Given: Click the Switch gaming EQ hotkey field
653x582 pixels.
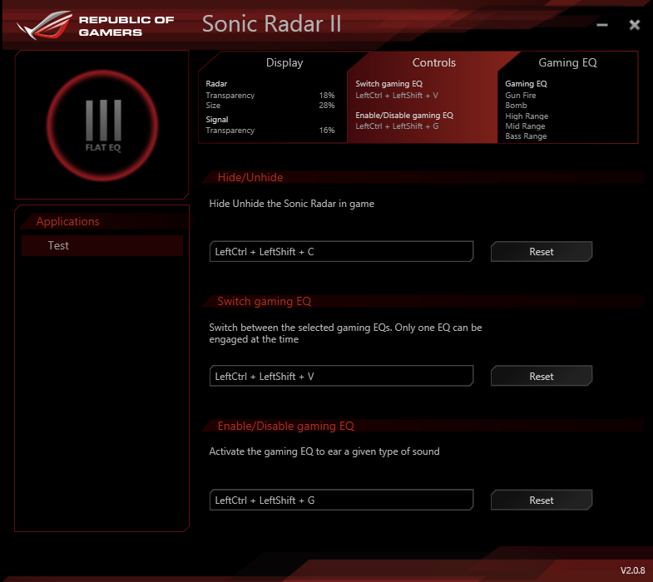Looking at the screenshot, I should tap(342, 376).
